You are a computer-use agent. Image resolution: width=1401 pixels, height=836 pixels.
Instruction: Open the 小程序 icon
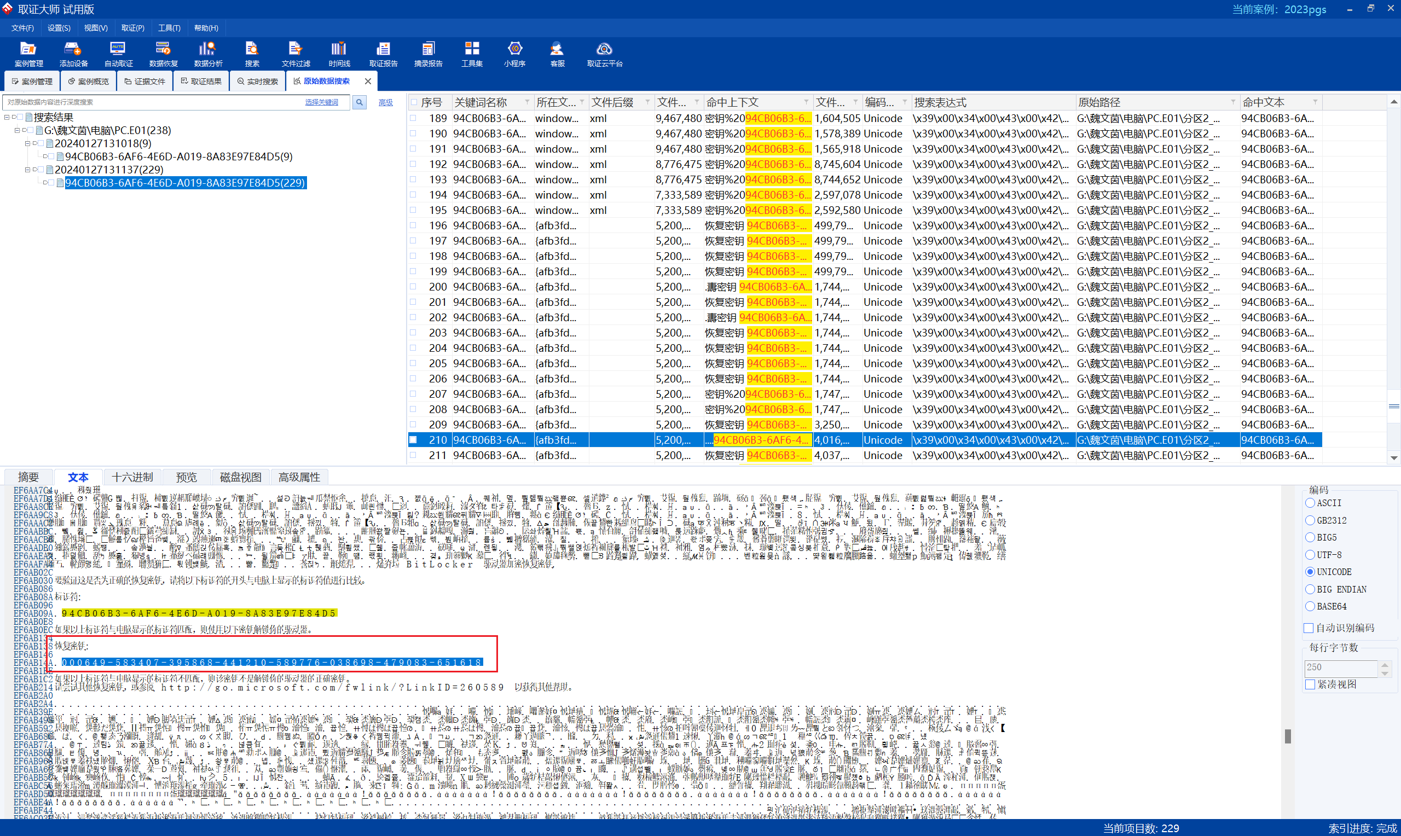click(514, 54)
